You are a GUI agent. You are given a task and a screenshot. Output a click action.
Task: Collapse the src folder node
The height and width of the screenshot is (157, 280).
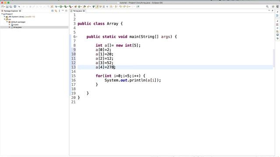4,19
